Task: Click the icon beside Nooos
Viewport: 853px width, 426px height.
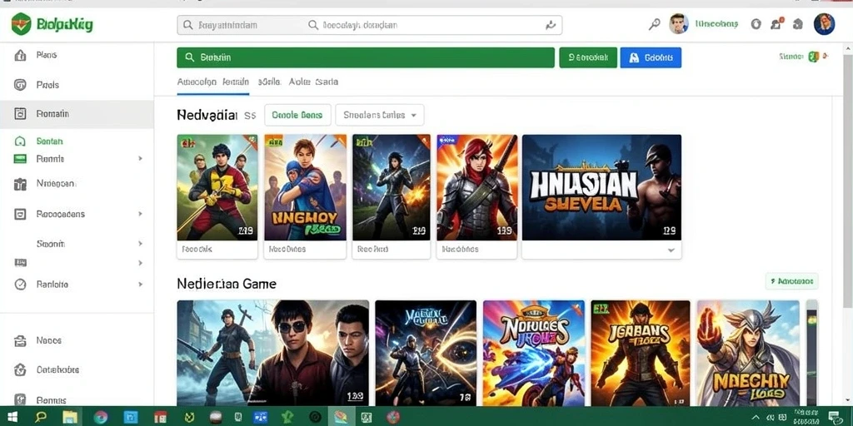Action: coord(20,340)
